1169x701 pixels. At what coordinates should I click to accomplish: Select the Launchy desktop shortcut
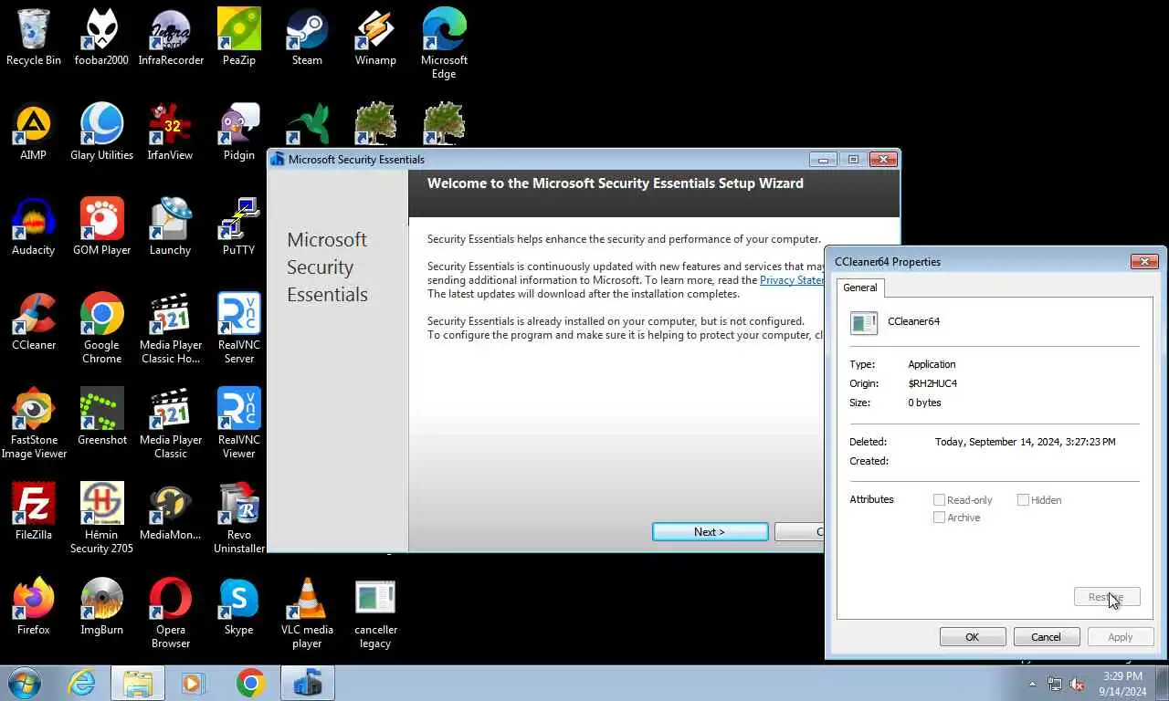point(171,227)
